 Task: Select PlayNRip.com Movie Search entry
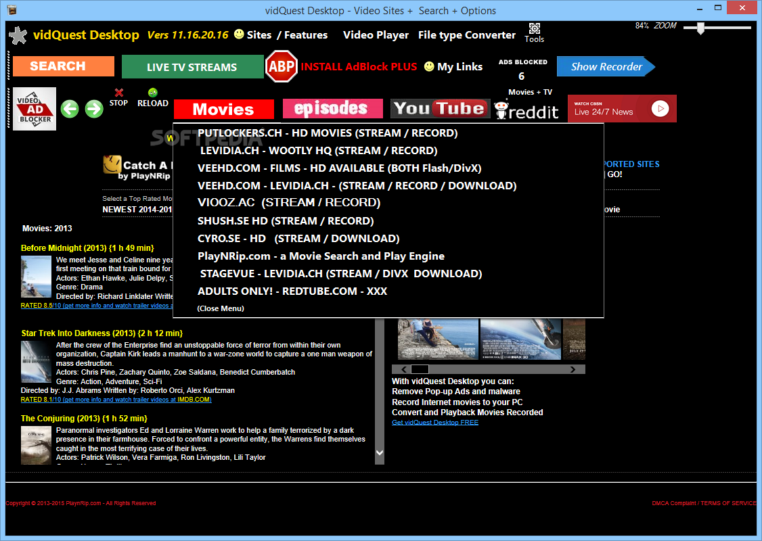tap(321, 256)
